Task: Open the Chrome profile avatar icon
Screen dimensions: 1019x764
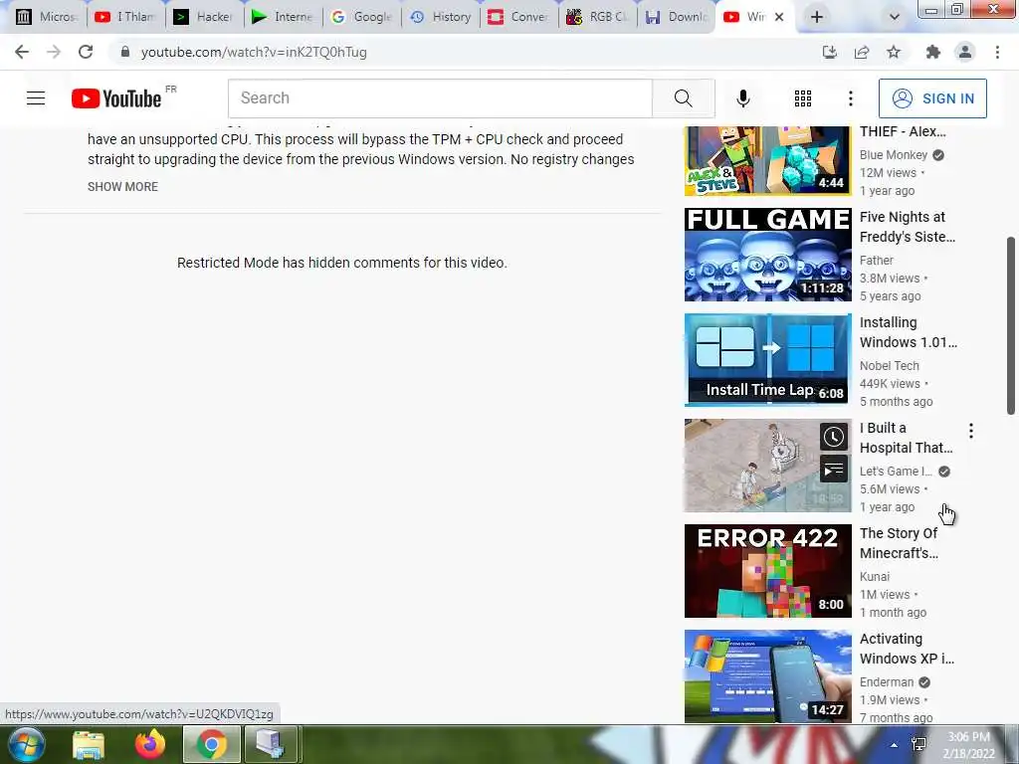Action: (x=965, y=52)
